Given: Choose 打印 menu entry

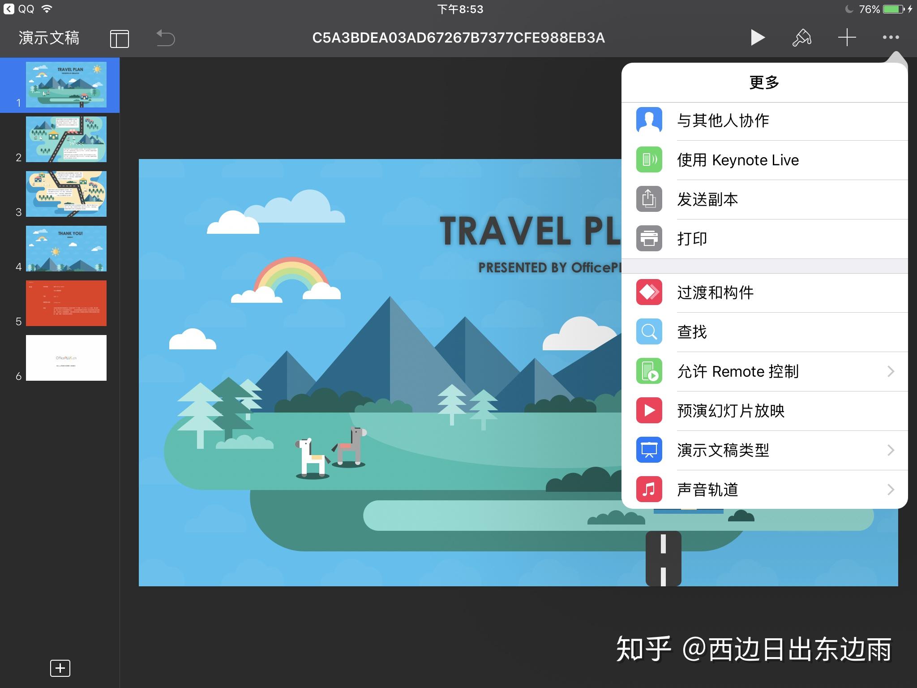Looking at the screenshot, I should 765,239.
